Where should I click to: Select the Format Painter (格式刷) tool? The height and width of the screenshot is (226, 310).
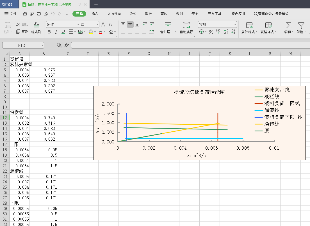(x=36, y=28)
